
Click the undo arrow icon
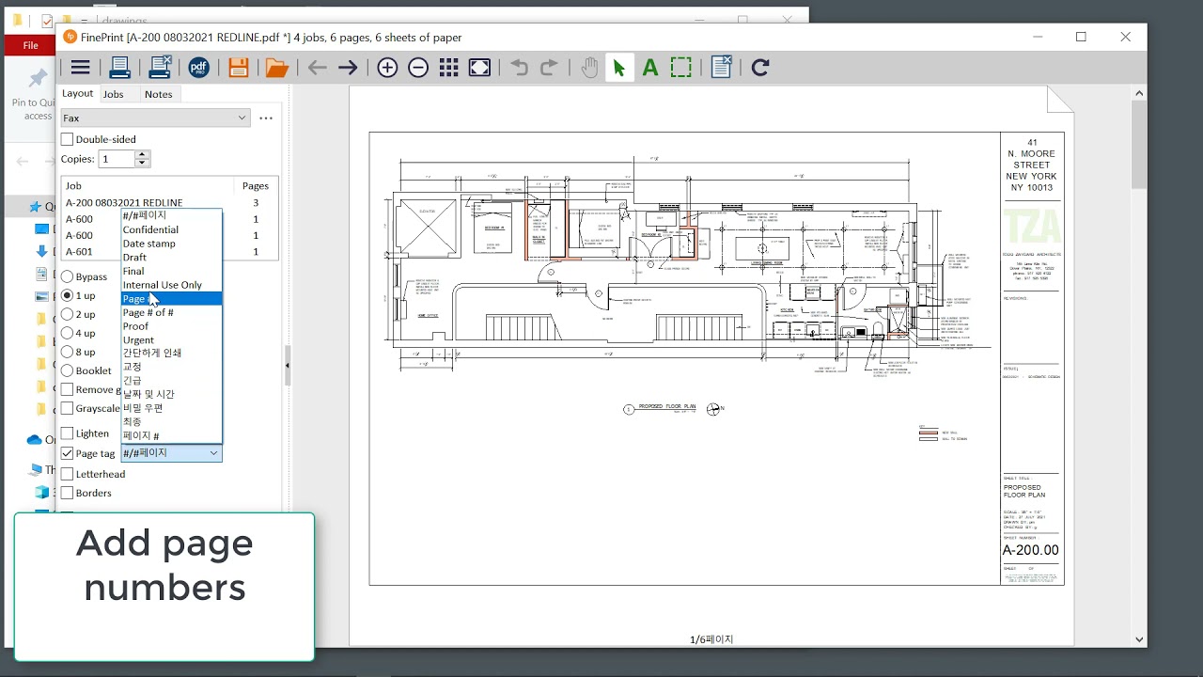point(518,67)
